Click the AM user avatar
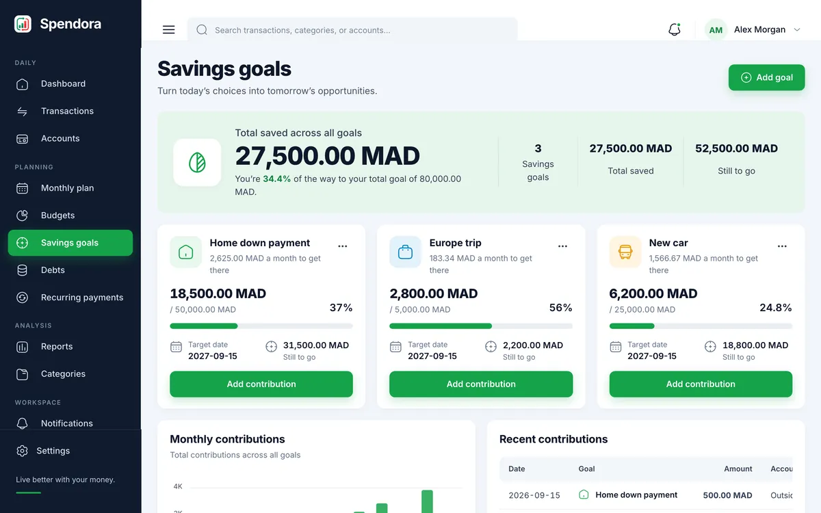Screen dimensions: 821x513 pyautogui.click(x=716, y=30)
